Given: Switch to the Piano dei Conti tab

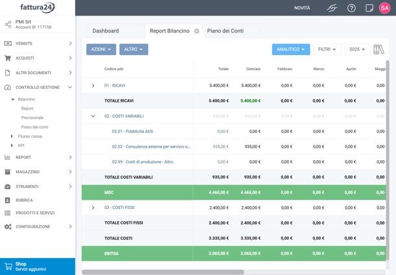Looking at the screenshot, I should coord(225,31).
